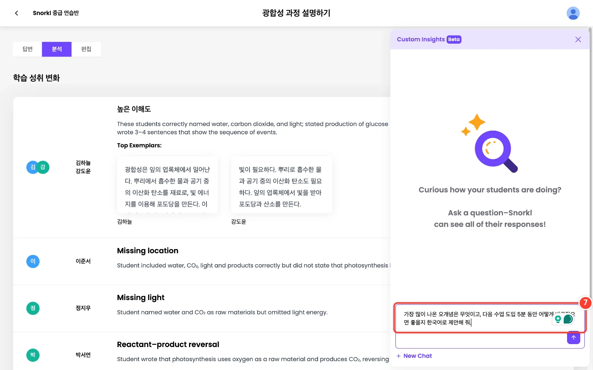This screenshot has height=370, width=593.
Task: Click the Snorkl 중급 연습반 class name
Action: (x=56, y=13)
